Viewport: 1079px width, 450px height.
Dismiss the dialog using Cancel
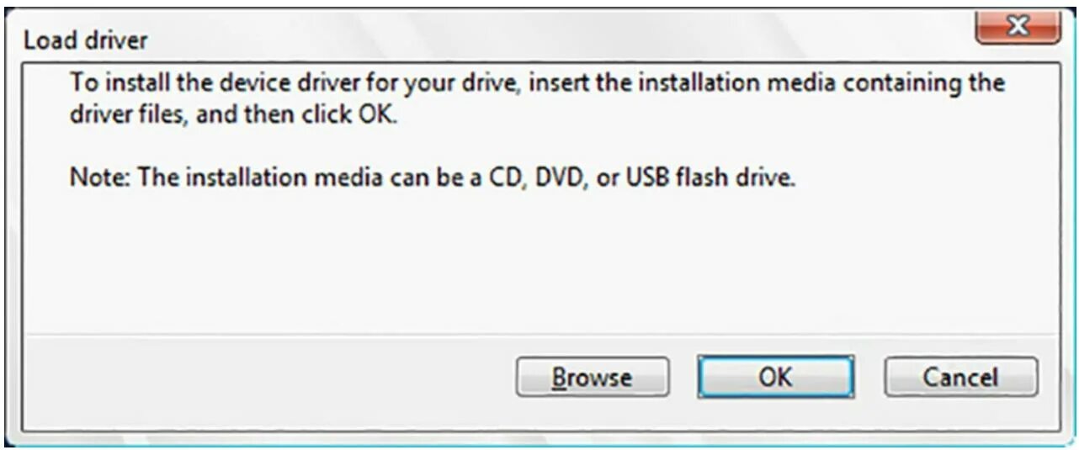tap(960, 377)
